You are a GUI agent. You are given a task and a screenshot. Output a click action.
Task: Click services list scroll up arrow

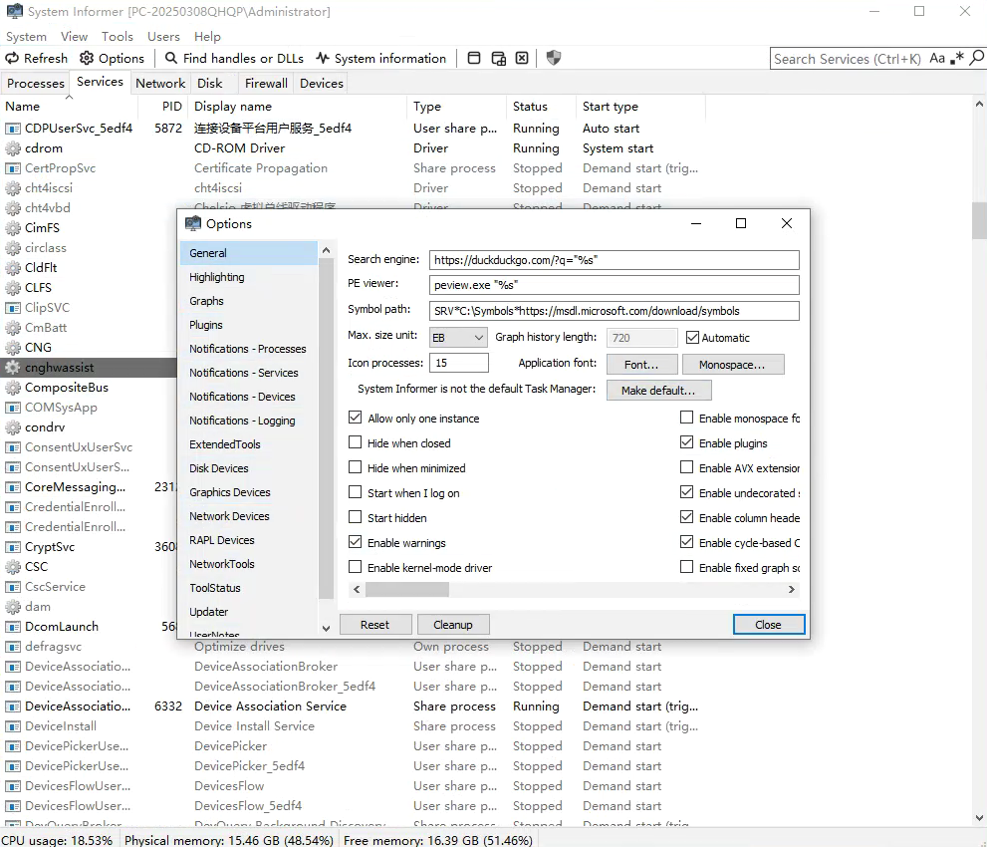[979, 104]
